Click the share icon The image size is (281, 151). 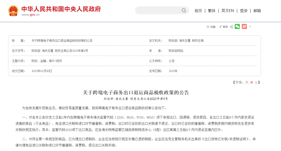[231, 27]
